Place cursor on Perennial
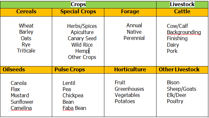 click(134, 38)
